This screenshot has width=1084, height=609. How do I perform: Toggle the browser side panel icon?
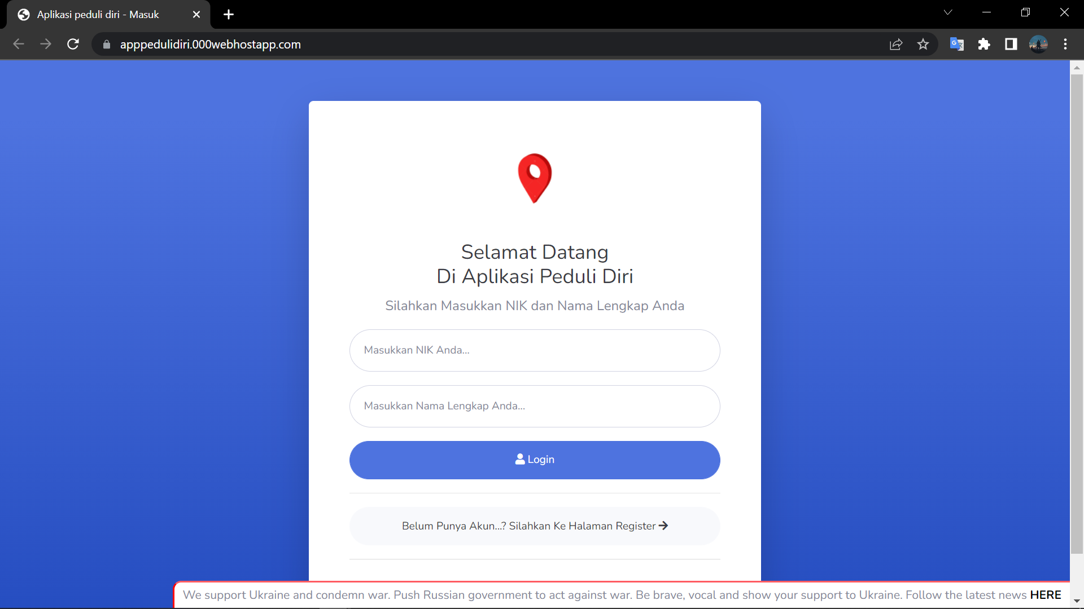(x=1011, y=44)
